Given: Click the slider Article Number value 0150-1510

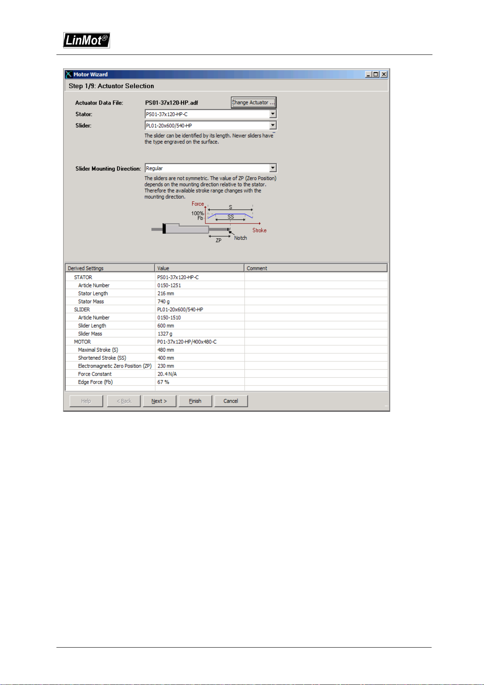Looking at the screenshot, I should coord(169,317).
